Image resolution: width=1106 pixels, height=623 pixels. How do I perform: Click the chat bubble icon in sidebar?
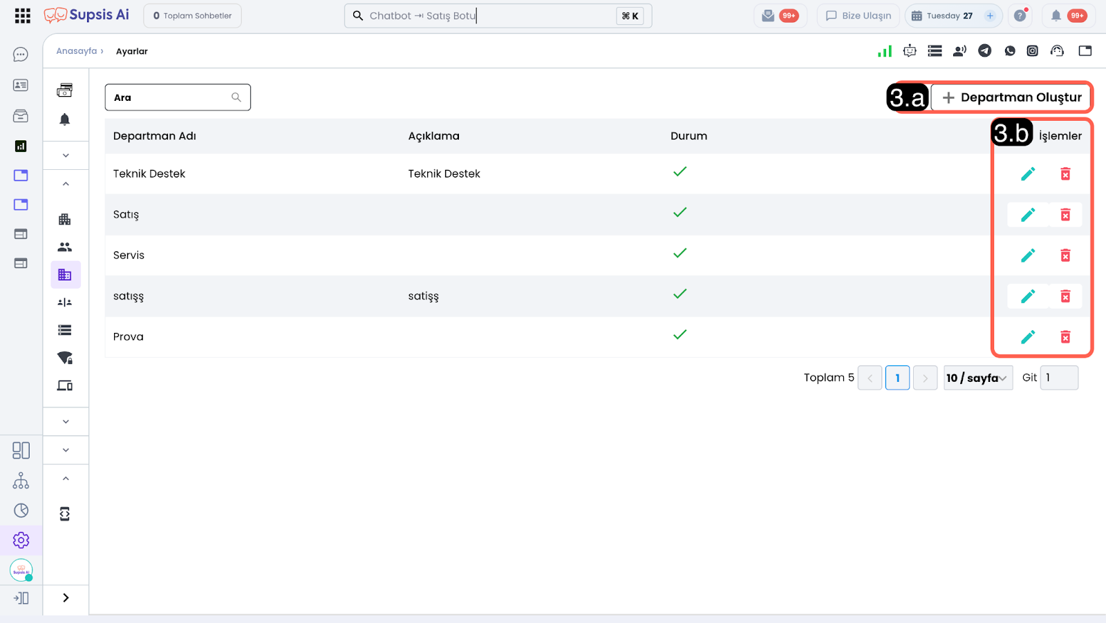[x=21, y=55]
